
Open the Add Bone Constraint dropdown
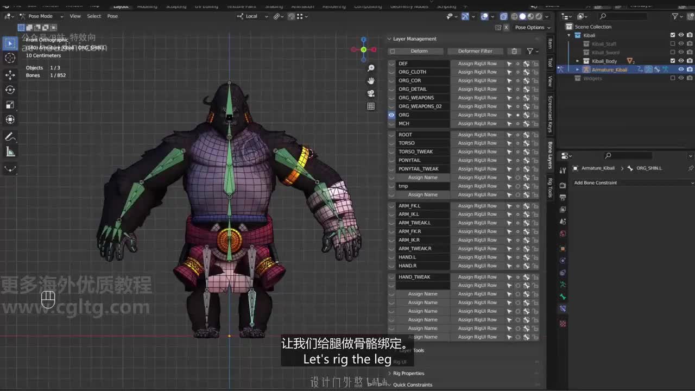click(x=633, y=183)
